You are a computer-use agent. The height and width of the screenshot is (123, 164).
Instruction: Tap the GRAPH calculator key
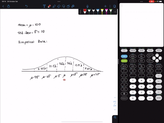159,51
